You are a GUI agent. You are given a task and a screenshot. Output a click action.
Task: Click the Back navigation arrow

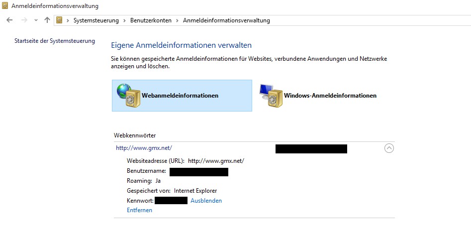(9, 20)
